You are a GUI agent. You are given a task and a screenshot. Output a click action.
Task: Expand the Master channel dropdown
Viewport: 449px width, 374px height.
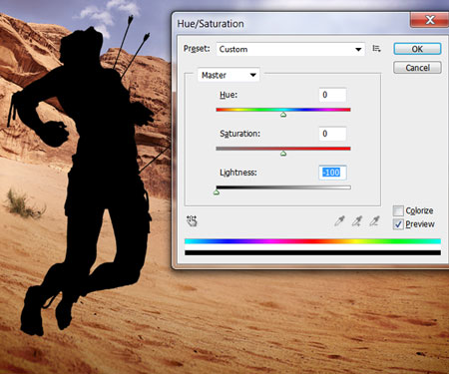[x=228, y=75]
